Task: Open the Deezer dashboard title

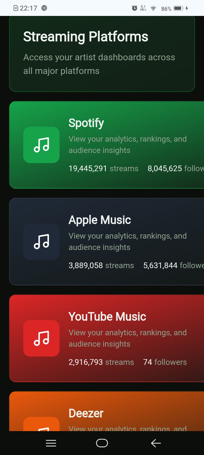Action: pyautogui.click(x=86, y=413)
